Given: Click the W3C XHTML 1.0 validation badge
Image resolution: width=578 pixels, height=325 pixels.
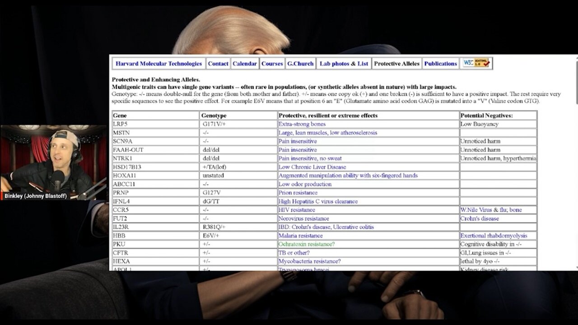Looking at the screenshot, I should tap(476, 63).
